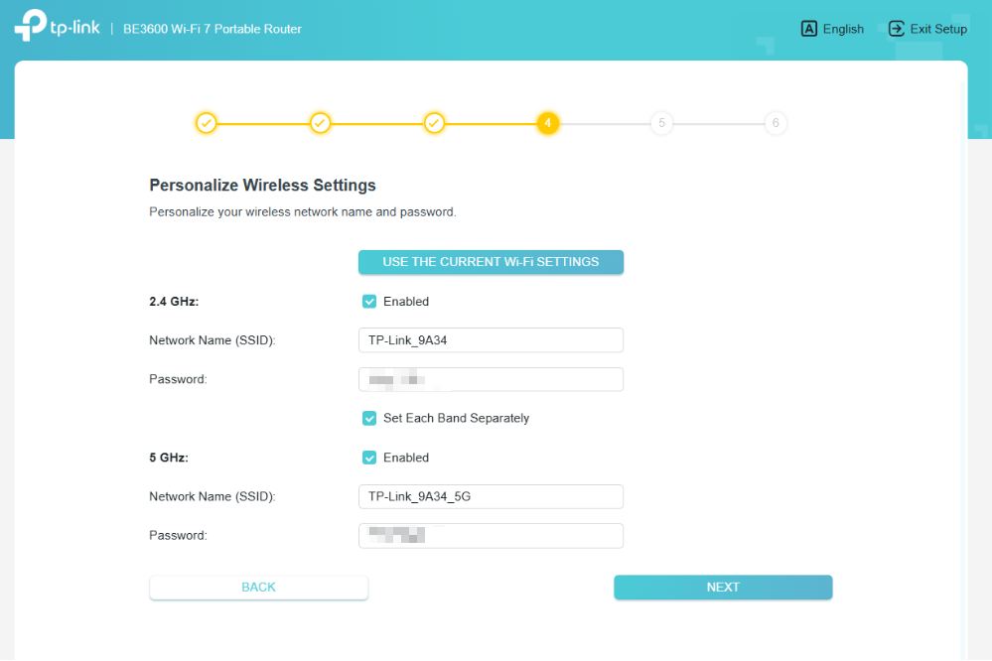
Task: Click the language "A" icon
Action: [x=808, y=28]
